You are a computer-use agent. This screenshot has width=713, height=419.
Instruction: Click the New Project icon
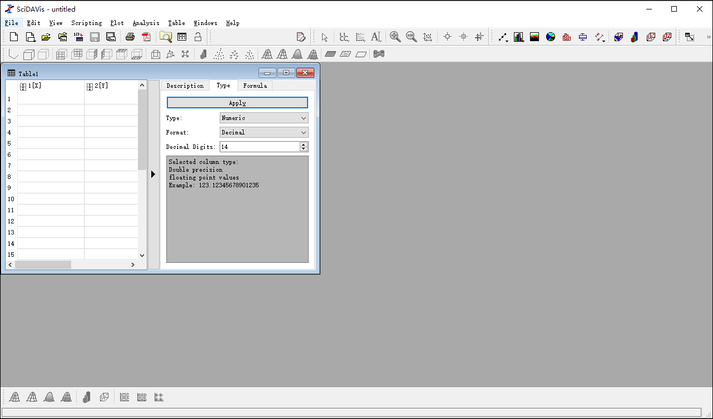tap(14, 37)
